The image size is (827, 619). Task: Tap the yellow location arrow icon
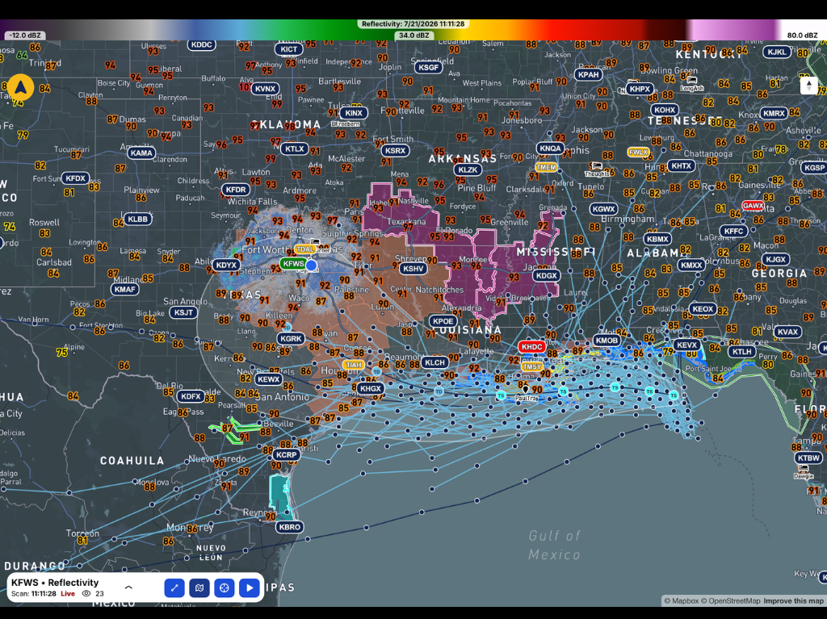20,87
